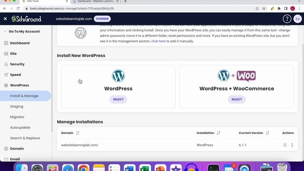Go forward in browser history

(11, 9)
